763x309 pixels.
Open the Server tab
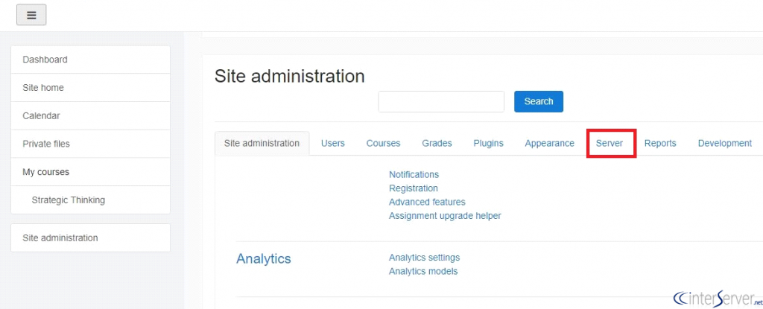610,144
